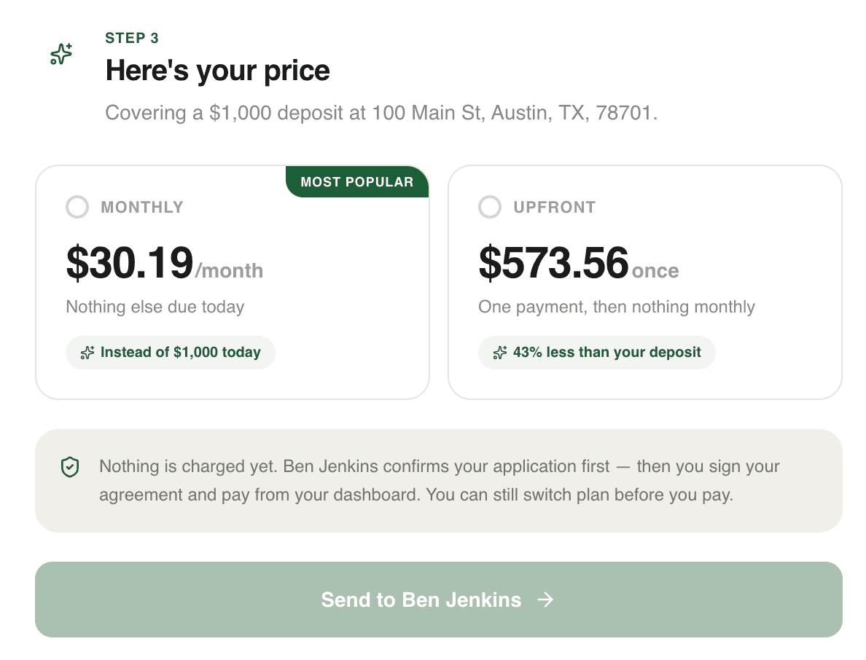Image resolution: width=866 pixels, height=660 pixels.
Task: Select the Monthly plan radio button
Action: point(77,207)
